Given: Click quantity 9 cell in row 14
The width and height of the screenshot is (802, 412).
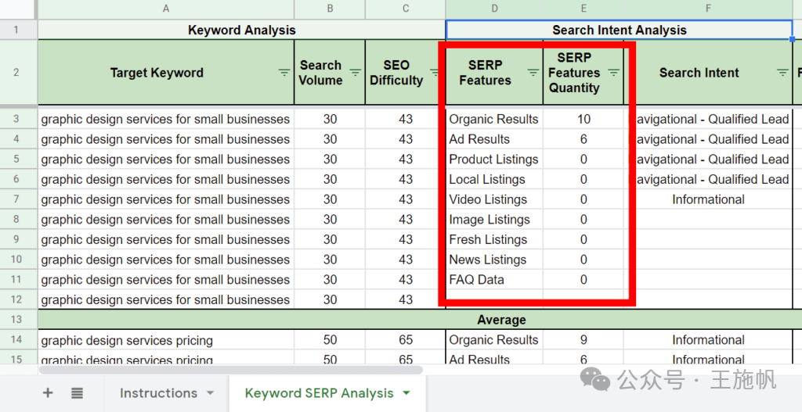Looking at the screenshot, I should tap(583, 340).
